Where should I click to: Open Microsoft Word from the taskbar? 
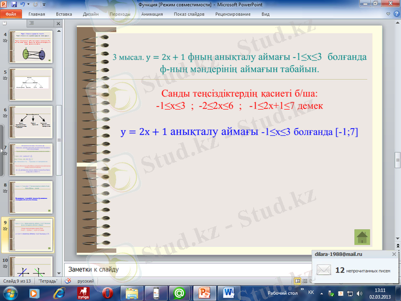pyautogui.click(x=229, y=292)
